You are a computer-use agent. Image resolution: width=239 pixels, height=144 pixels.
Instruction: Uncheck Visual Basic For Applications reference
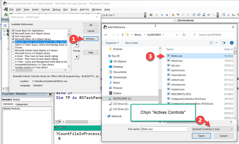click(13, 31)
